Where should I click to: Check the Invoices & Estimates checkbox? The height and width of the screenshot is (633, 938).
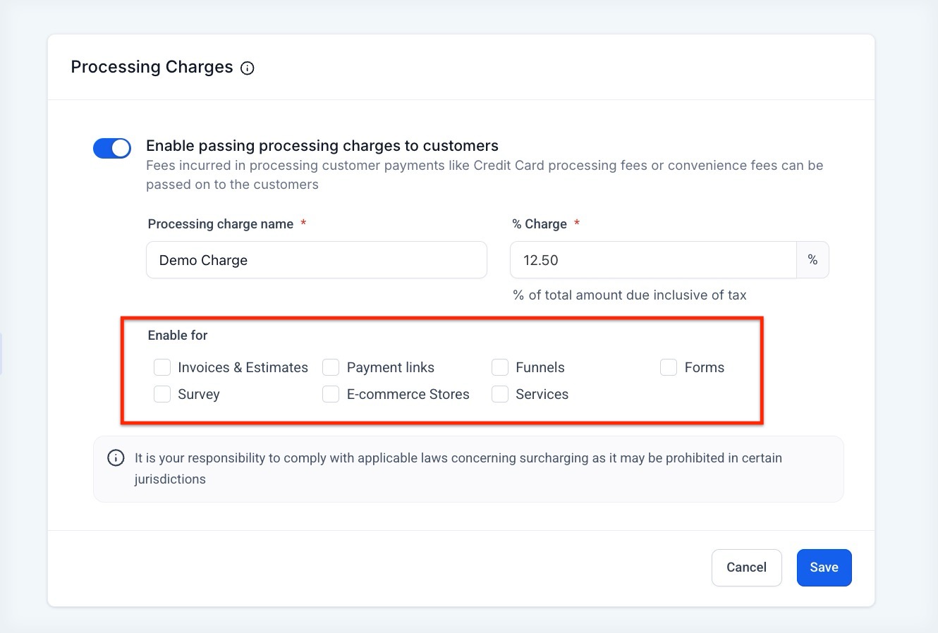click(162, 367)
